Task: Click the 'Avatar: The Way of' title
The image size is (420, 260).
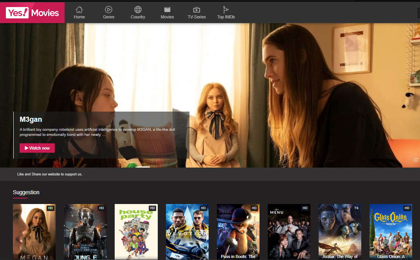Action: coord(340,256)
